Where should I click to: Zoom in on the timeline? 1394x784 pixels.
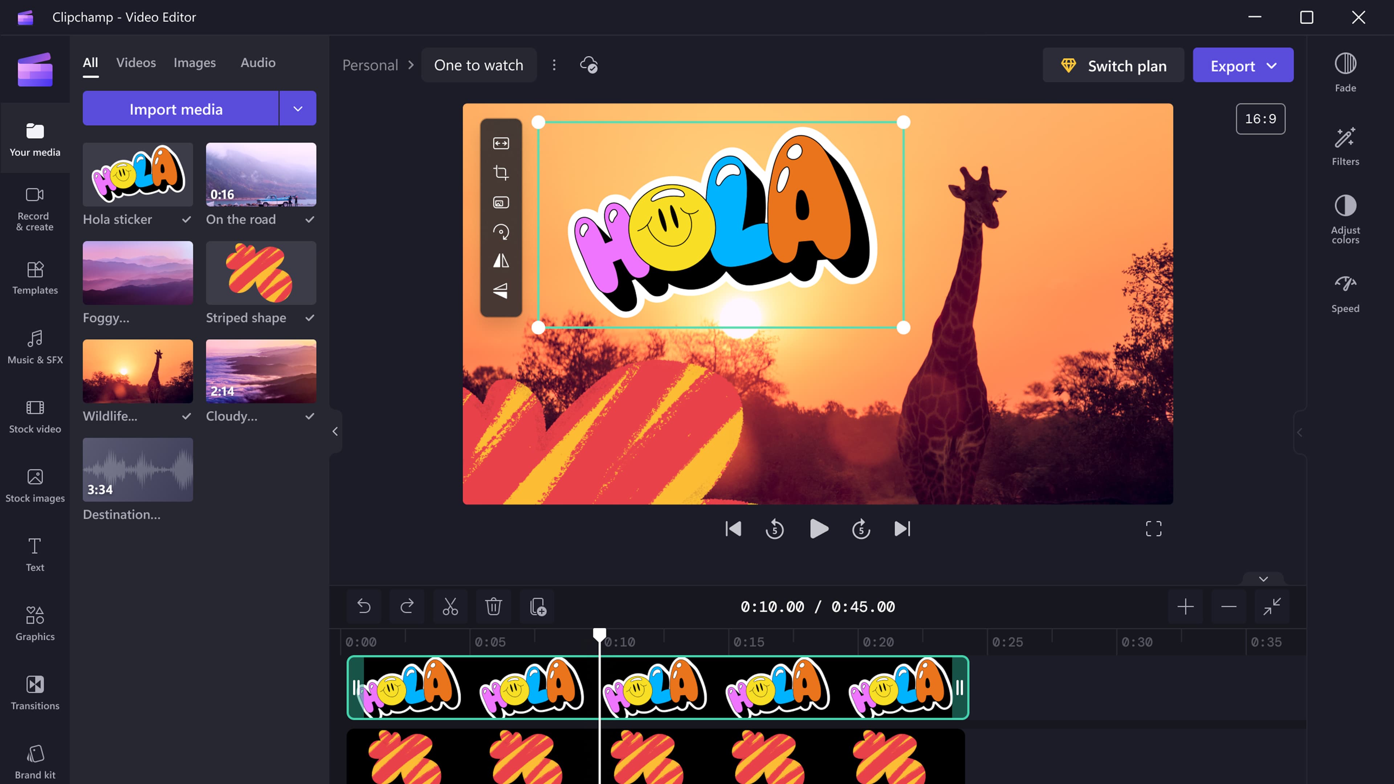tap(1185, 607)
